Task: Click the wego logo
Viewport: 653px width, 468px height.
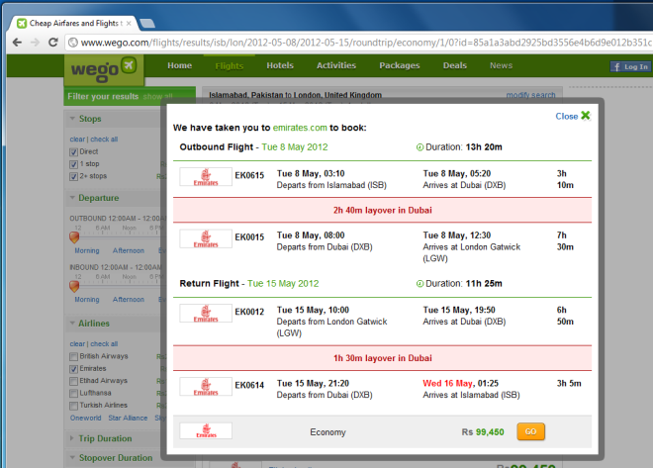Action: click(x=104, y=70)
